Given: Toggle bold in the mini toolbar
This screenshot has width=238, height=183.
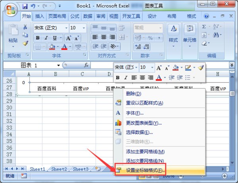Looking at the screenshot, I should [x=117, y=77].
